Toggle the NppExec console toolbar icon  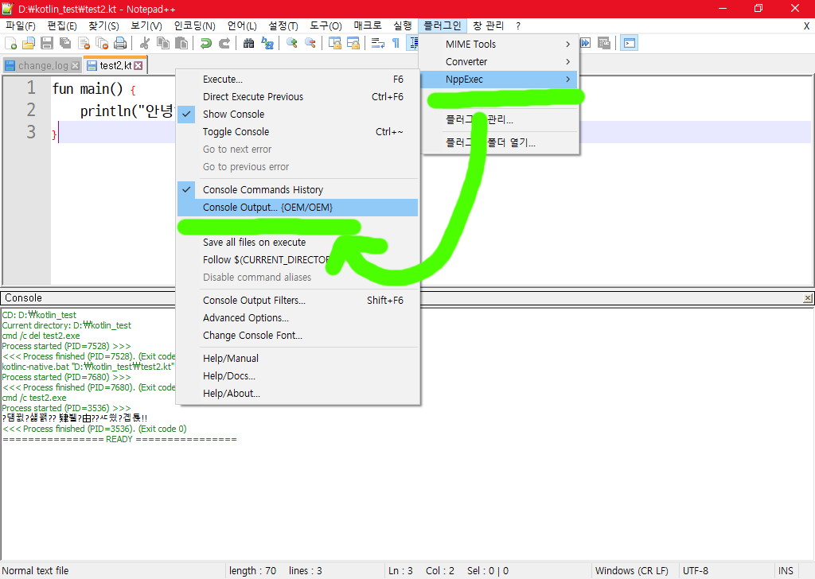click(x=629, y=43)
